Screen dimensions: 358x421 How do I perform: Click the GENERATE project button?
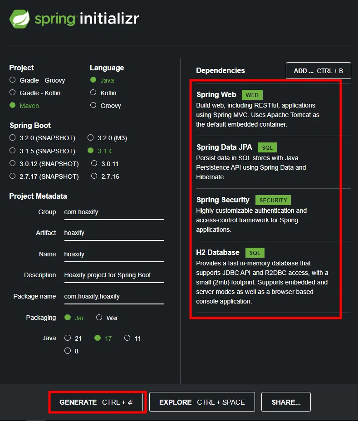(x=97, y=402)
